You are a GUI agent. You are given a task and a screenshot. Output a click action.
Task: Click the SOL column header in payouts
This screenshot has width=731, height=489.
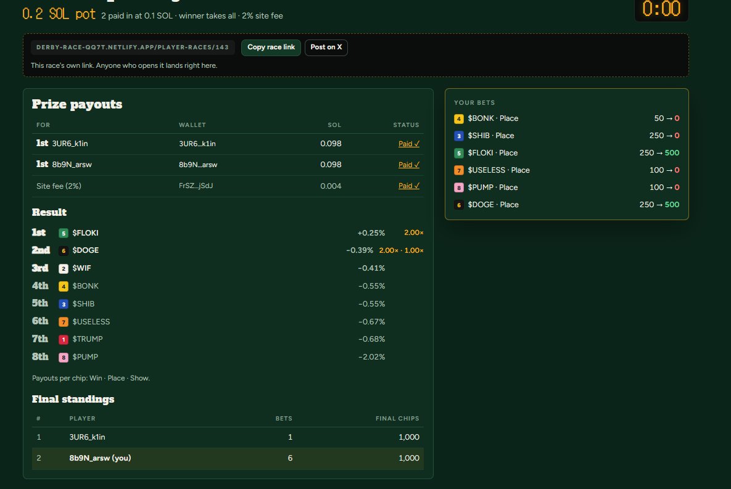(x=334, y=125)
